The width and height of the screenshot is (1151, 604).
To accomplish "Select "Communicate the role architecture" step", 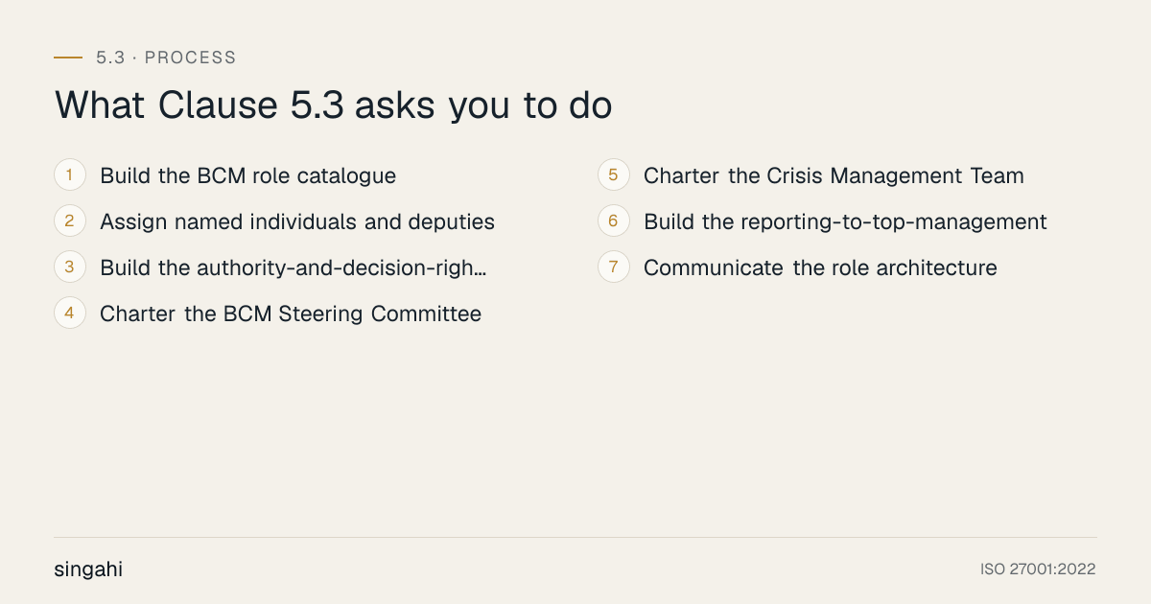I will click(820, 267).
